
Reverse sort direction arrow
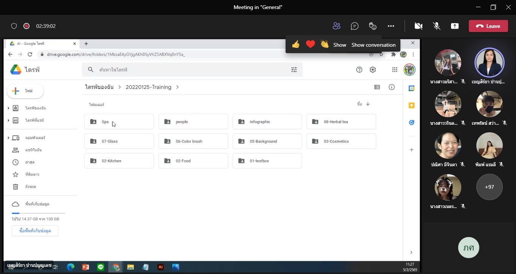[x=368, y=104]
